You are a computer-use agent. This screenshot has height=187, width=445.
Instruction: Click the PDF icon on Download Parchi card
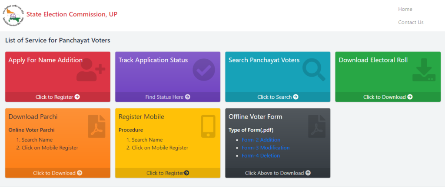pos(97,126)
